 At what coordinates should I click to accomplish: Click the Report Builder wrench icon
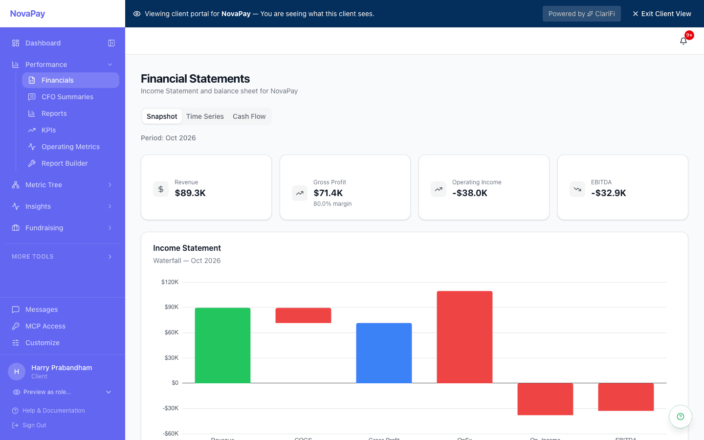tap(32, 163)
